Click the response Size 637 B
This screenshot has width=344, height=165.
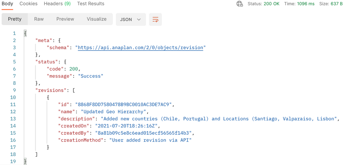click(330, 4)
